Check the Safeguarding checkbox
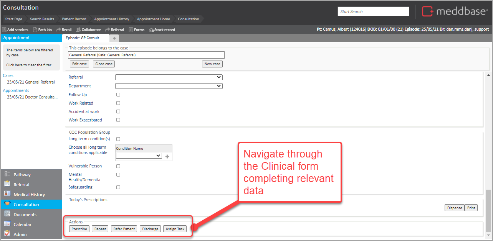This screenshot has width=493, height=241. 118,187
